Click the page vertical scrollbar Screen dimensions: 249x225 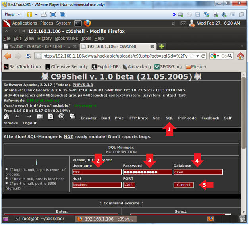coord(243,113)
